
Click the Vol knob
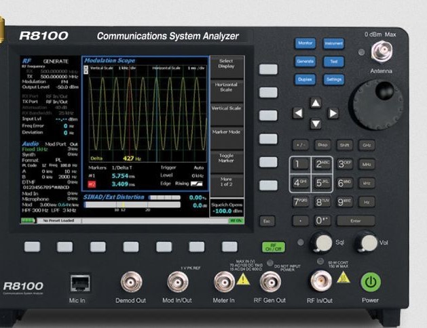[369, 241]
